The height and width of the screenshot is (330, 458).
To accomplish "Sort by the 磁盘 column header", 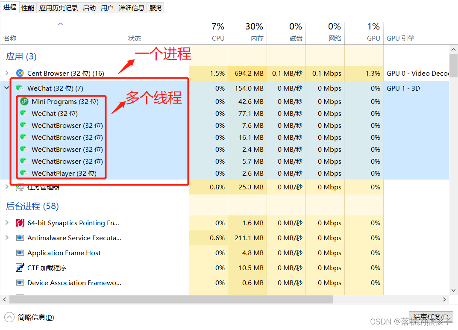I will [286, 33].
